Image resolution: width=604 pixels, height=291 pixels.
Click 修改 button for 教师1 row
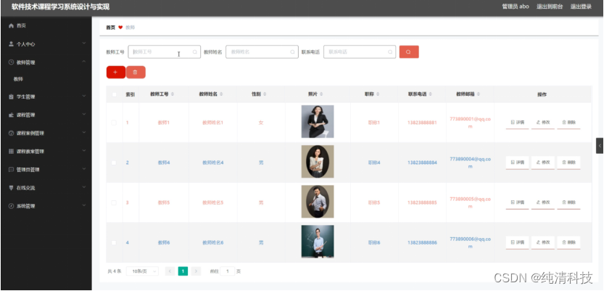tap(543, 123)
